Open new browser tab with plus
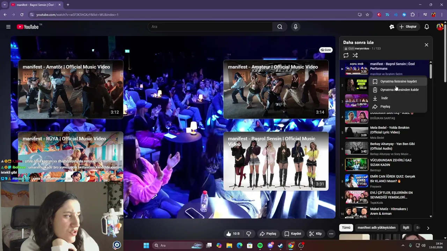The width and height of the screenshot is (447, 251). (x=68, y=5)
